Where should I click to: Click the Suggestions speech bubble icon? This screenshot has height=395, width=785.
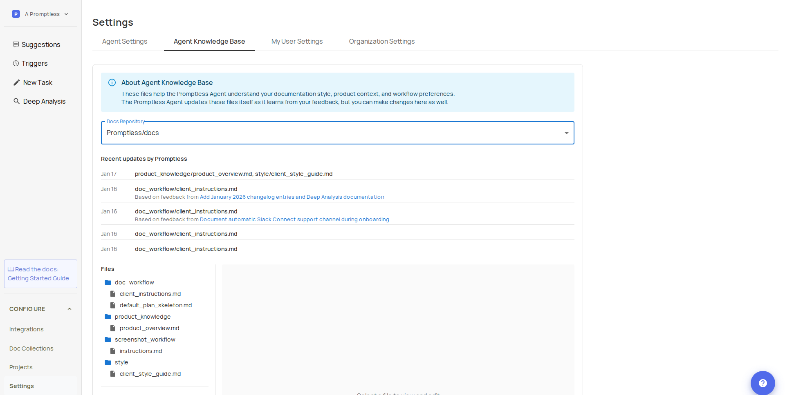[16, 44]
